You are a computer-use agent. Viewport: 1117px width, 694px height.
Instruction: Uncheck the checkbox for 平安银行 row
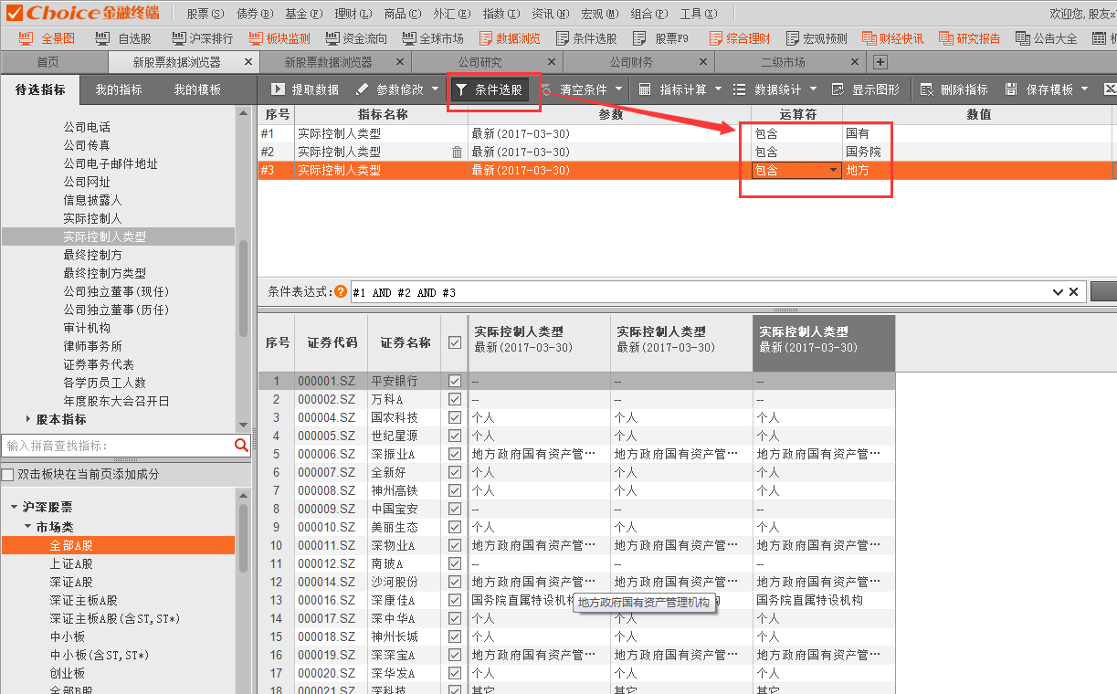tap(455, 381)
